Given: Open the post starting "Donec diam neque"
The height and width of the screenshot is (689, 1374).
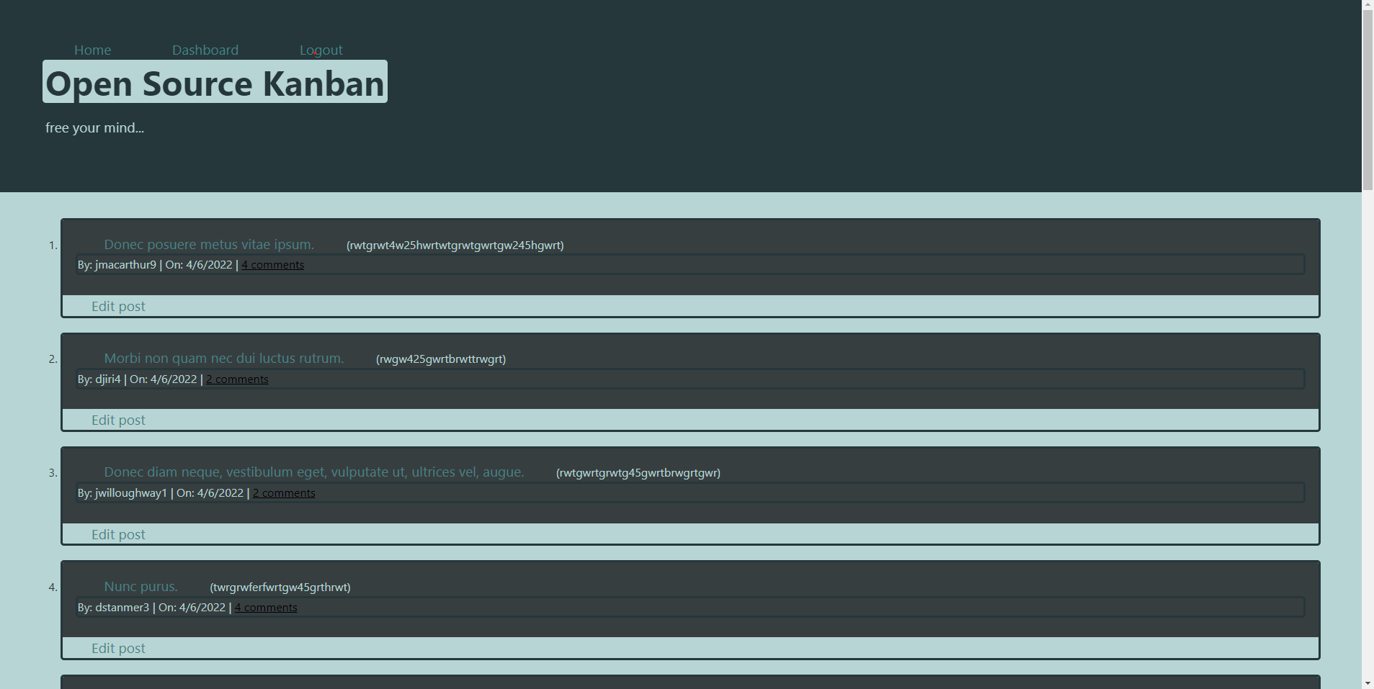Looking at the screenshot, I should point(314,472).
